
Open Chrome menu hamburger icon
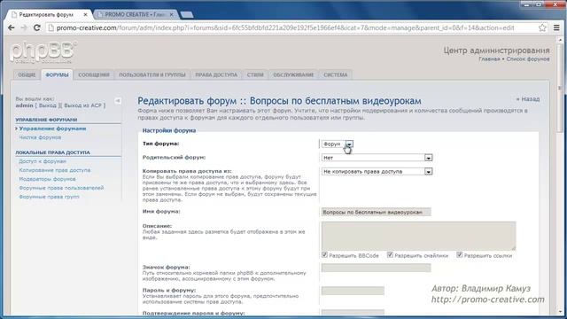point(556,27)
